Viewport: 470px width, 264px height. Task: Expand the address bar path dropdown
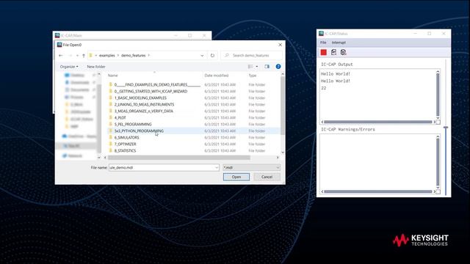point(202,56)
